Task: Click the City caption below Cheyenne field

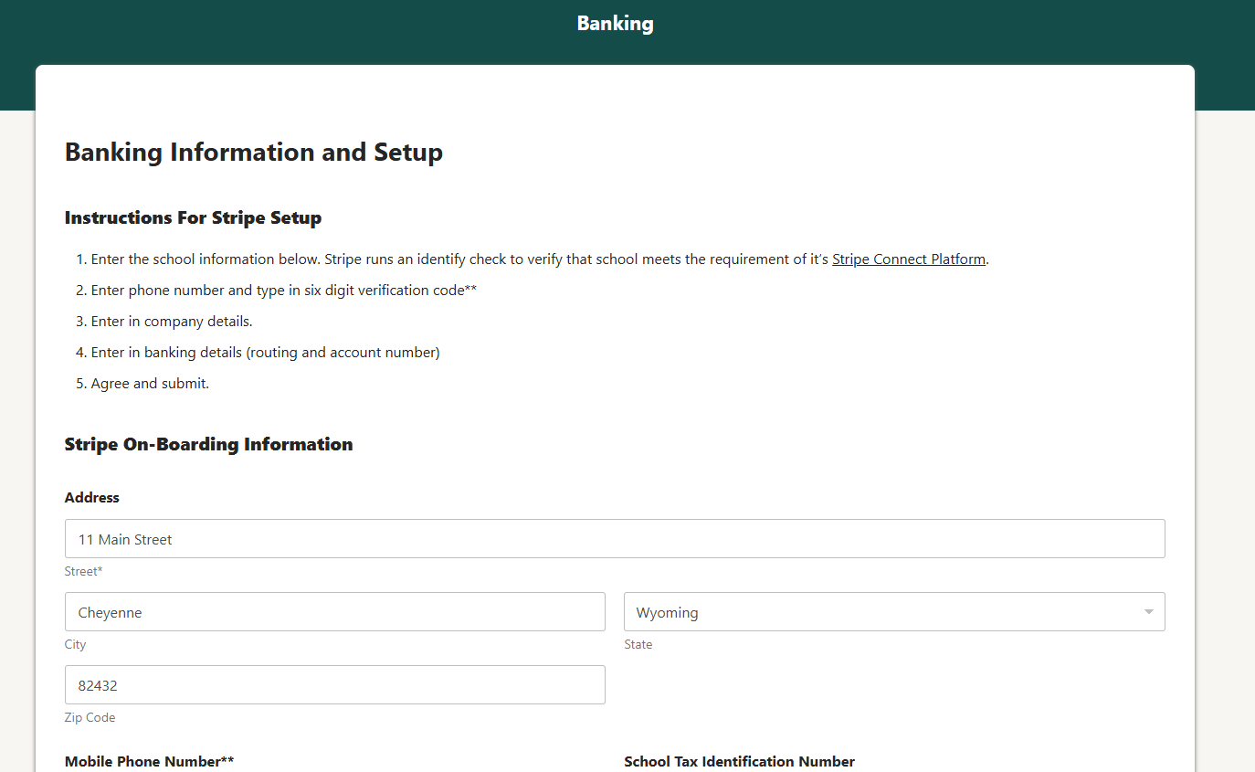Action: pos(75,645)
